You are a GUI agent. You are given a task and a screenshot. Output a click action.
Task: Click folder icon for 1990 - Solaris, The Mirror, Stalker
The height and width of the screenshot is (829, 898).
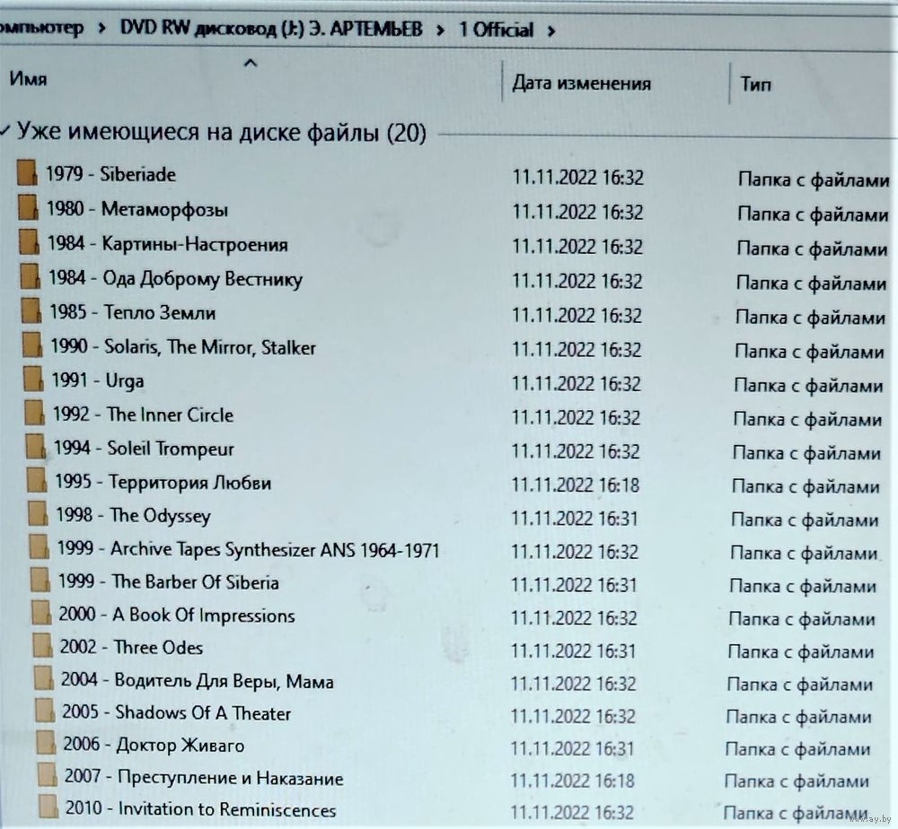[x=32, y=345]
